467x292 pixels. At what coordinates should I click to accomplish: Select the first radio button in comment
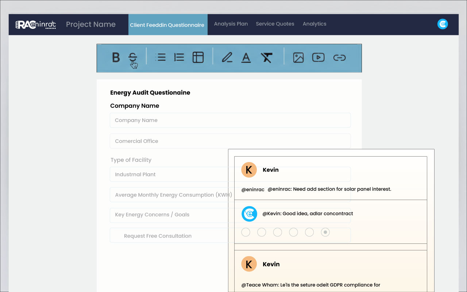[246, 232]
